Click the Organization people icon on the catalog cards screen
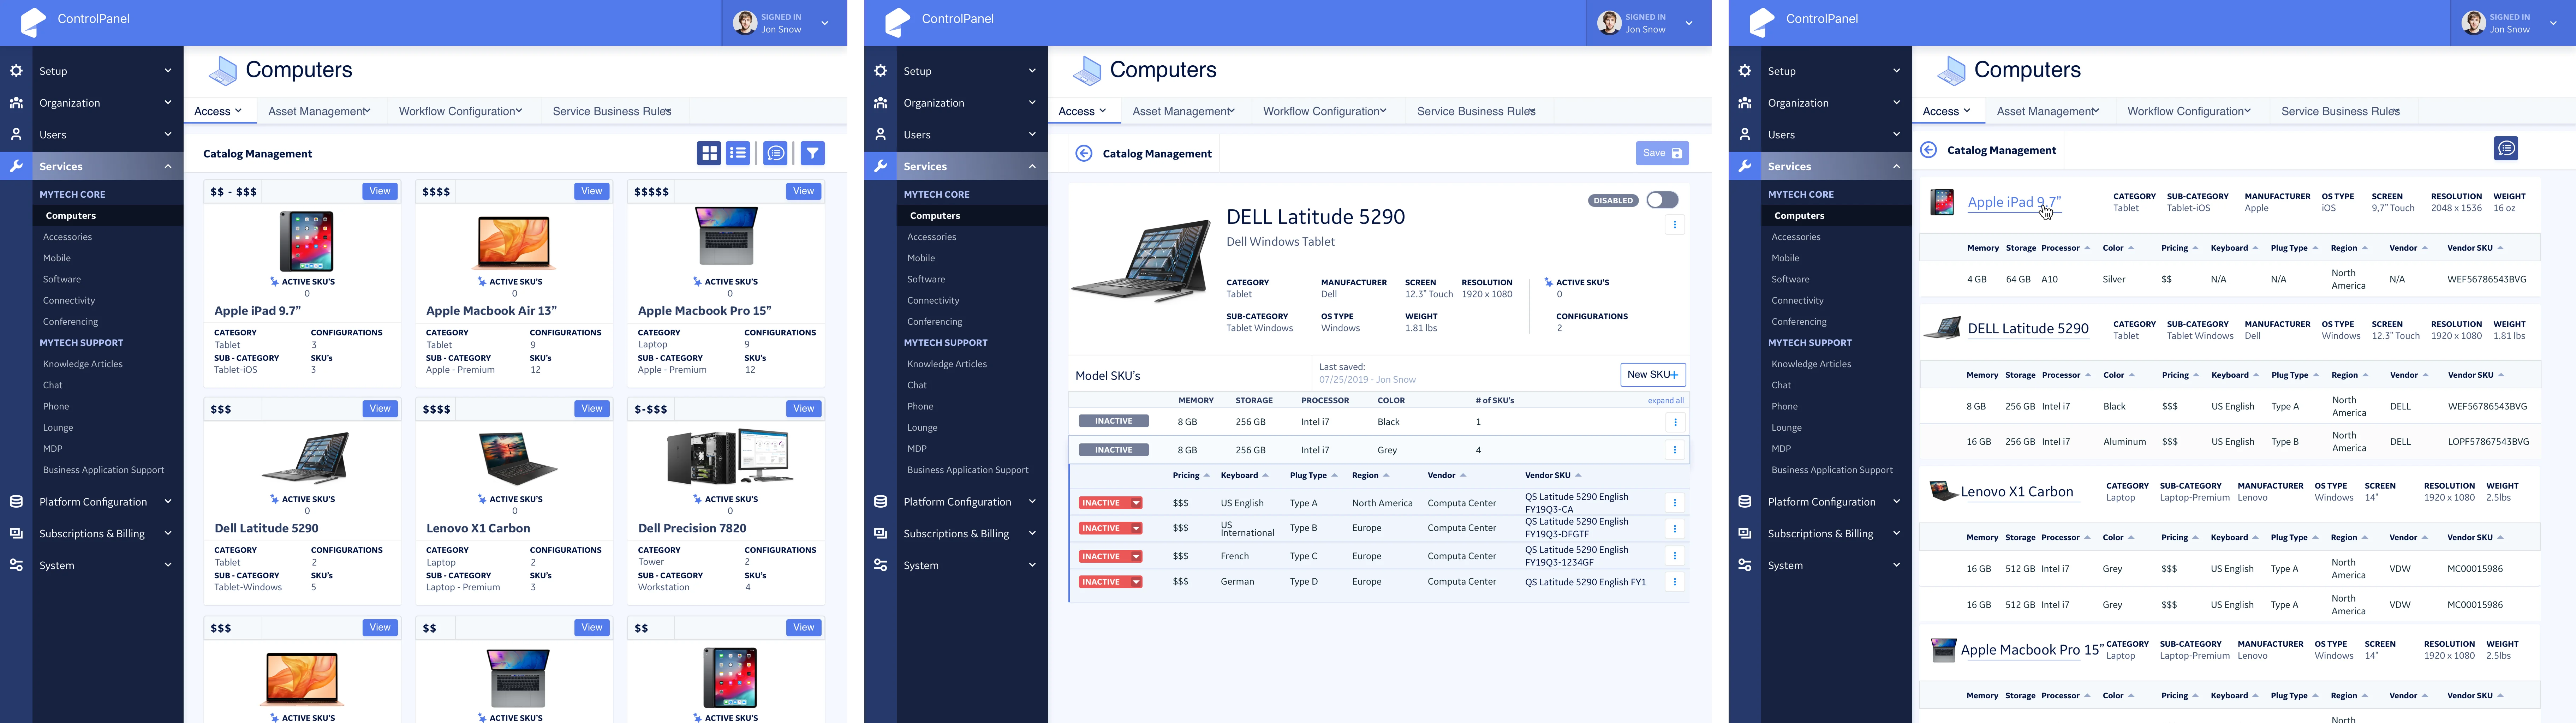Viewport: 2576px width, 723px height. tap(16, 103)
